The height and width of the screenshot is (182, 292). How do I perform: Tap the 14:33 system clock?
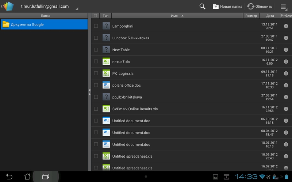[x=246, y=177]
